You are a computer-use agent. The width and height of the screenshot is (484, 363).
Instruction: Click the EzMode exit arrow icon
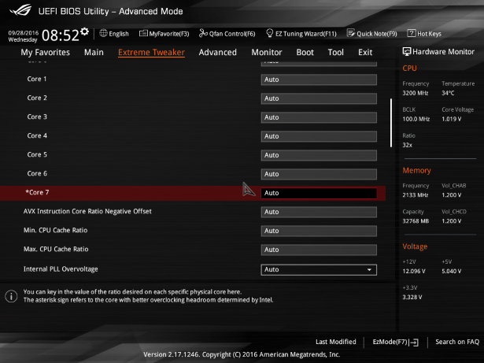(414, 343)
